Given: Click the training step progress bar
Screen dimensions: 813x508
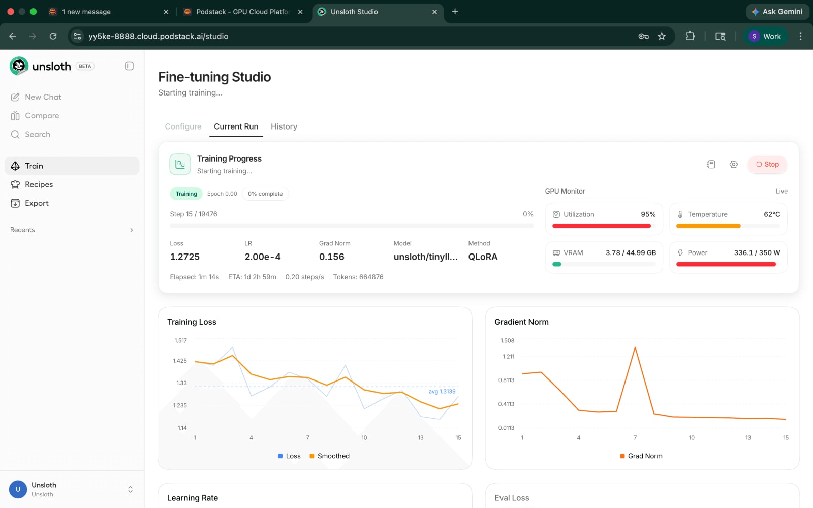Looking at the screenshot, I should (x=352, y=226).
